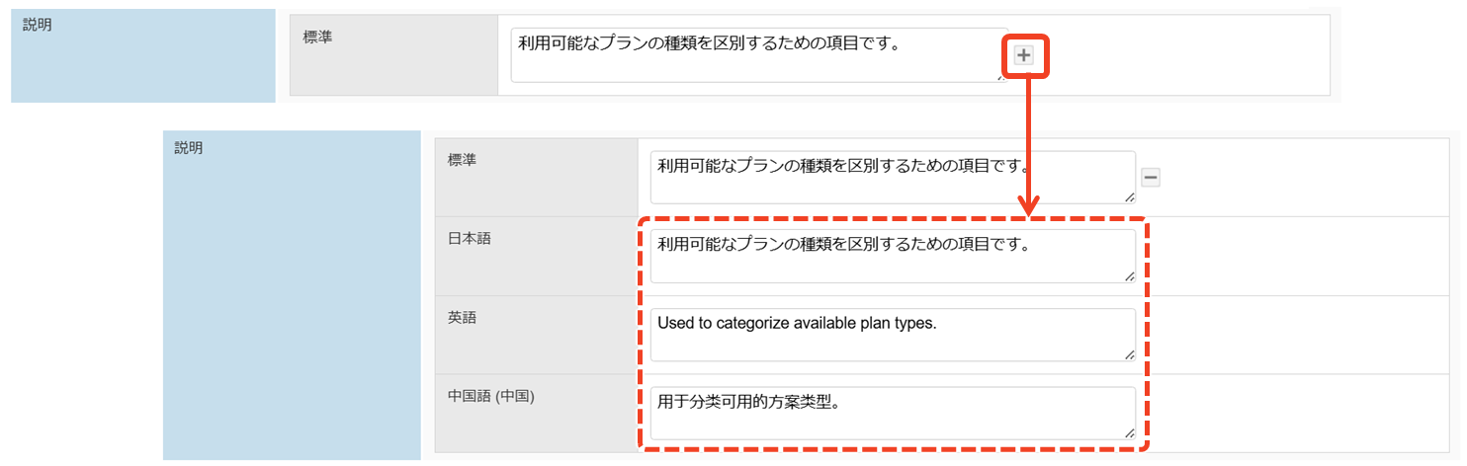Click resize handle of textarea beside minus button
Image resolution: width=1467 pixels, height=466 pixels.
(x=1129, y=197)
